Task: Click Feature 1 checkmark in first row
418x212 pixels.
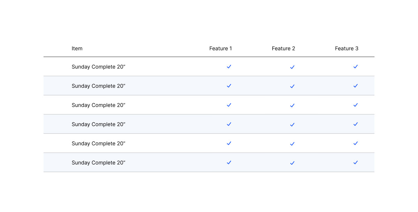Action: point(229,67)
